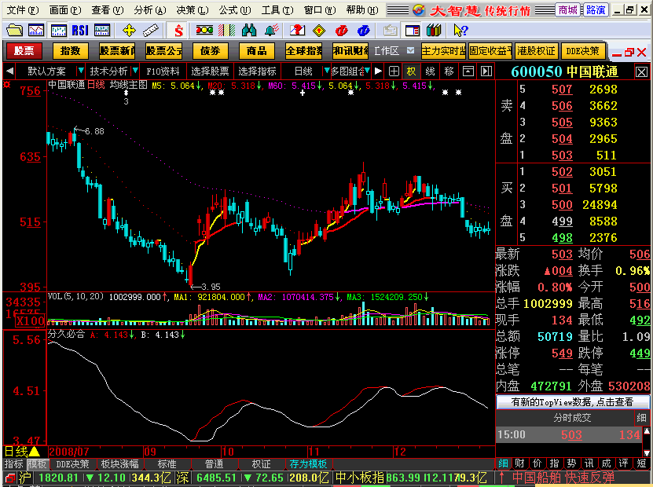Image resolution: width=653 pixels, height=487 pixels.
Task: Open the 文件(F) menu
Action: coord(23,10)
